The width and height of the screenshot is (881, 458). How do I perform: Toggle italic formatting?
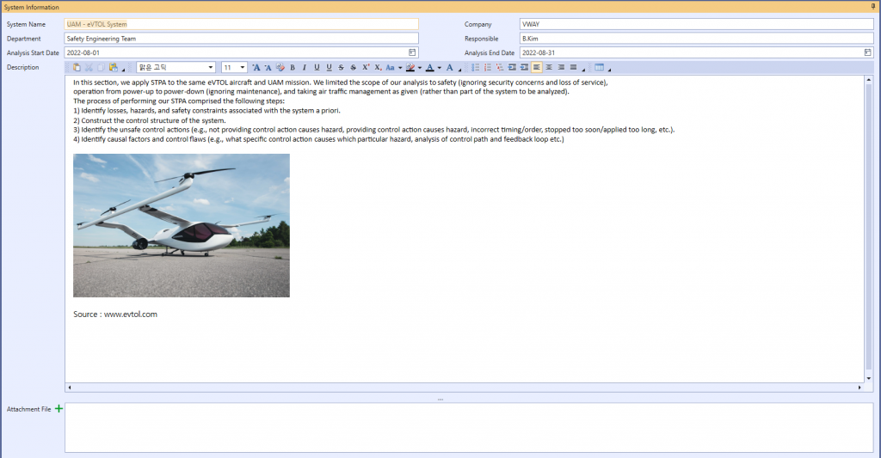tap(305, 67)
